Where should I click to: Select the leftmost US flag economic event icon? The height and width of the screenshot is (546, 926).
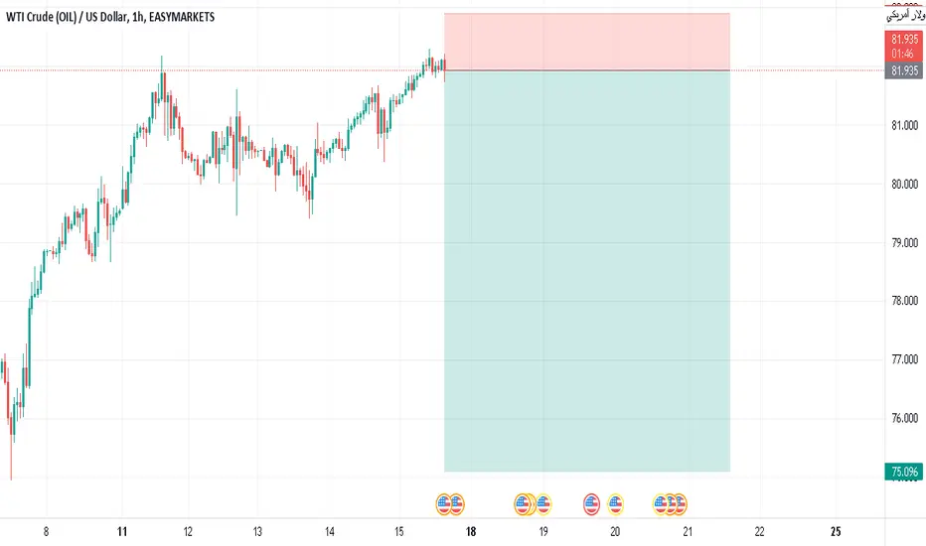coord(444,504)
